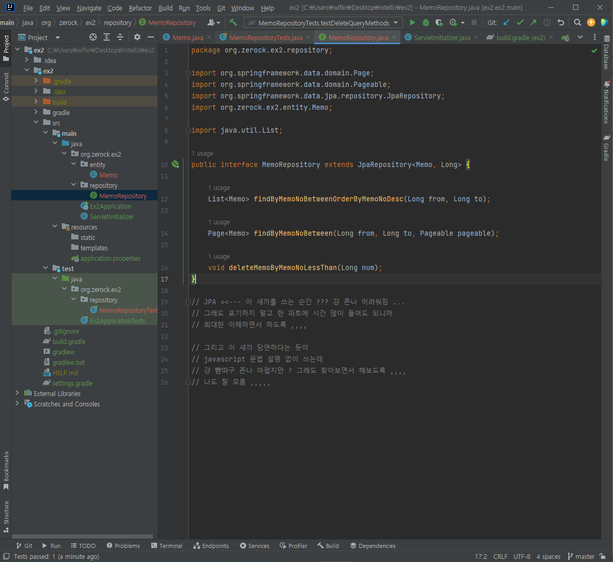The width and height of the screenshot is (613, 562).
Task: Expand Scratches and Consoles node
Action: pyautogui.click(x=17, y=403)
